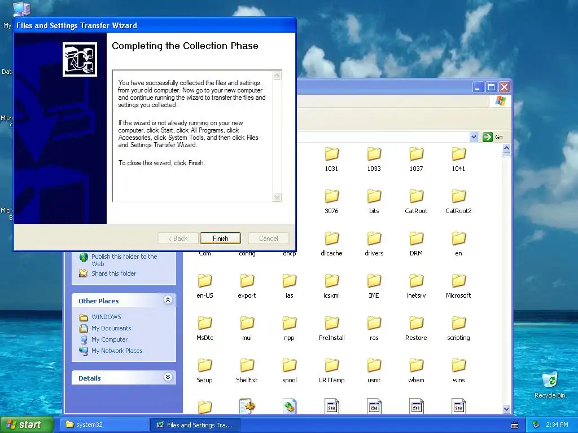Select the mui folder icon
This screenshot has width=578, height=433.
coord(247,323)
